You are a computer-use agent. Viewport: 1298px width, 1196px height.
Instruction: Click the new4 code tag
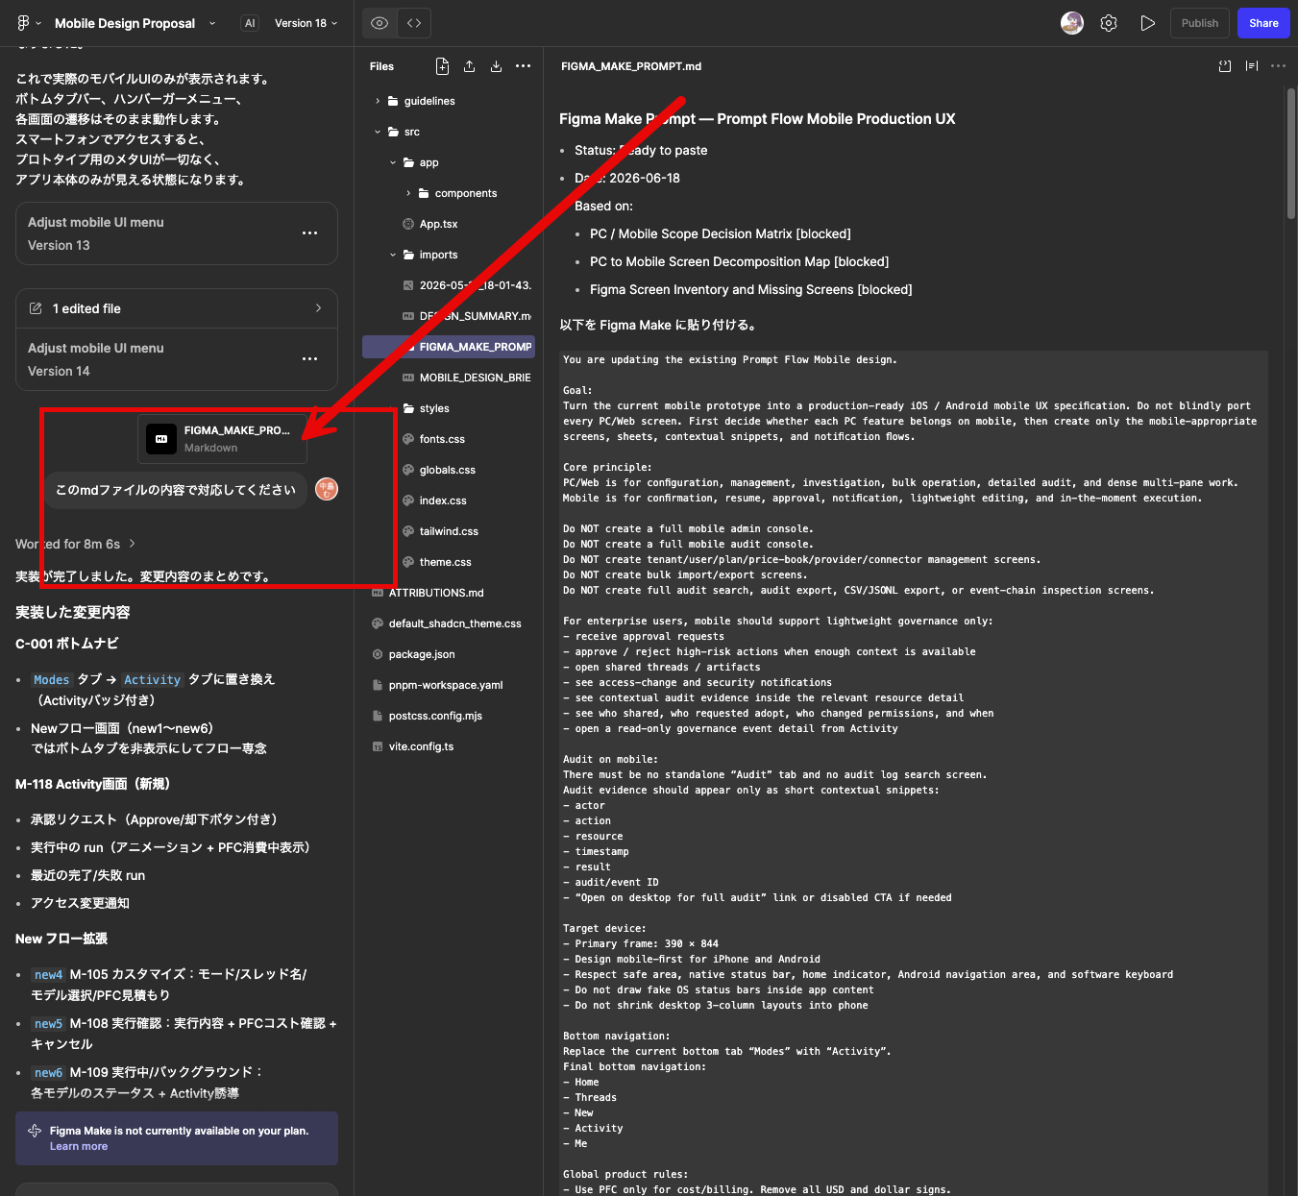point(48,974)
